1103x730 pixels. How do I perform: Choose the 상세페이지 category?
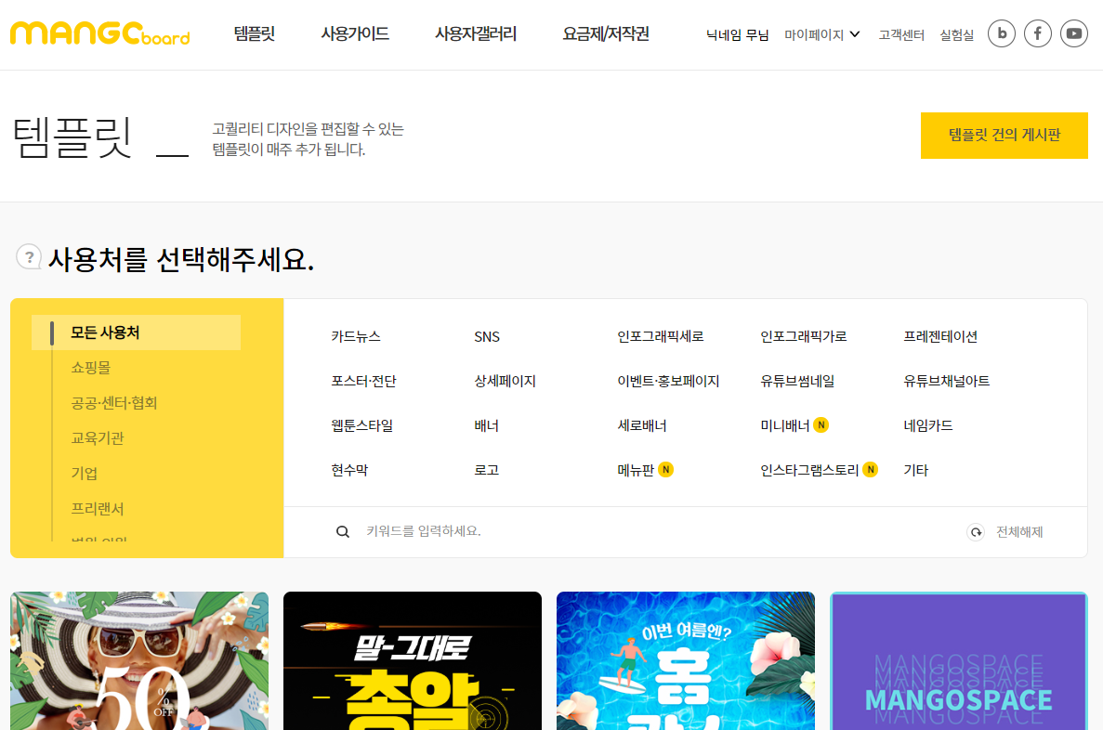(x=506, y=381)
